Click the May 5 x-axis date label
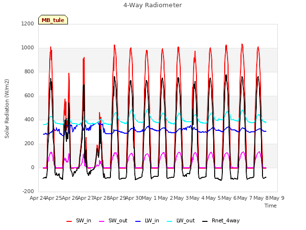Viewport: 306px width, 230px height. pos(213,198)
